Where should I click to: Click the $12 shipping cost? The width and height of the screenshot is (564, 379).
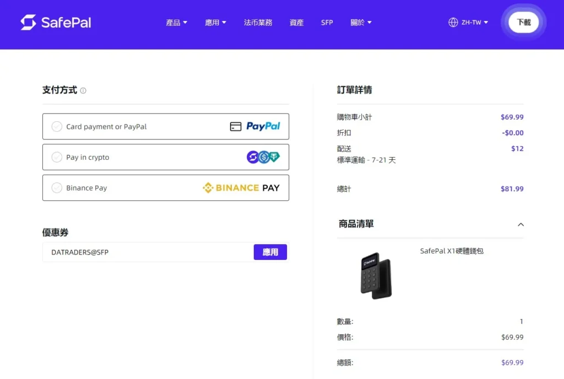[517, 149]
